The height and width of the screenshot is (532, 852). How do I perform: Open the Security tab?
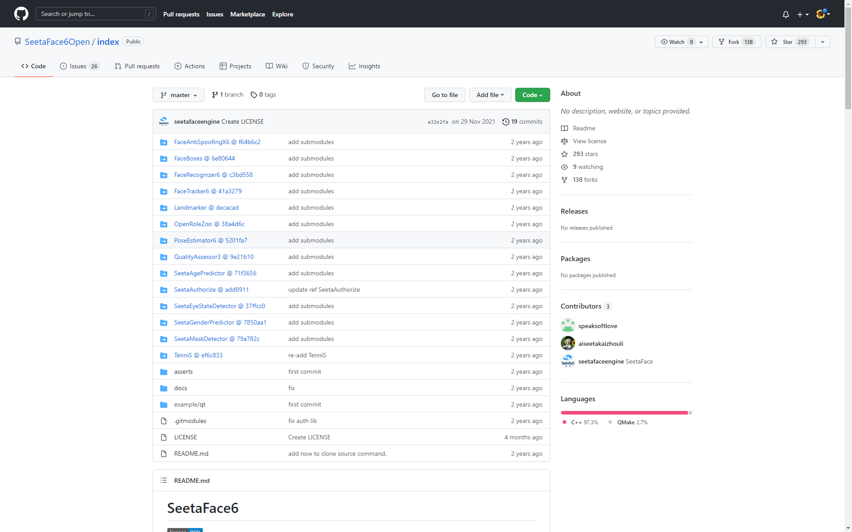318,66
